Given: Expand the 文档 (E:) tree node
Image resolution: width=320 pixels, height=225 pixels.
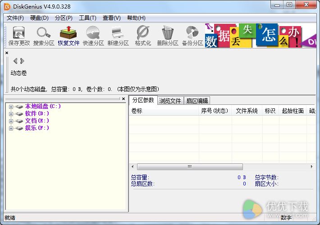Looking at the screenshot, I should (11, 121).
